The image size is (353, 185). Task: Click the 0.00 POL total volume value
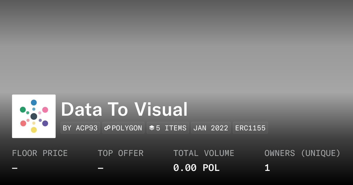[x=196, y=168]
